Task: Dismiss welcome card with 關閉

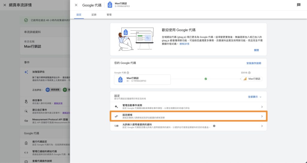Action: (256, 50)
